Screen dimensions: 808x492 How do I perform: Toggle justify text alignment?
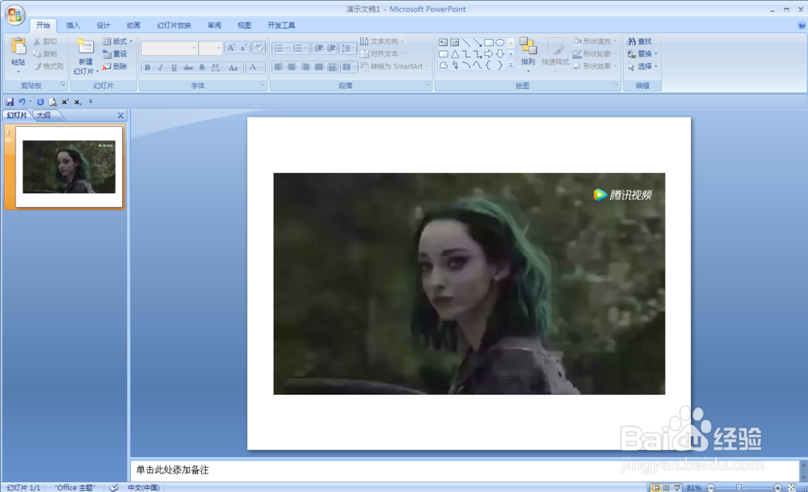coord(319,67)
